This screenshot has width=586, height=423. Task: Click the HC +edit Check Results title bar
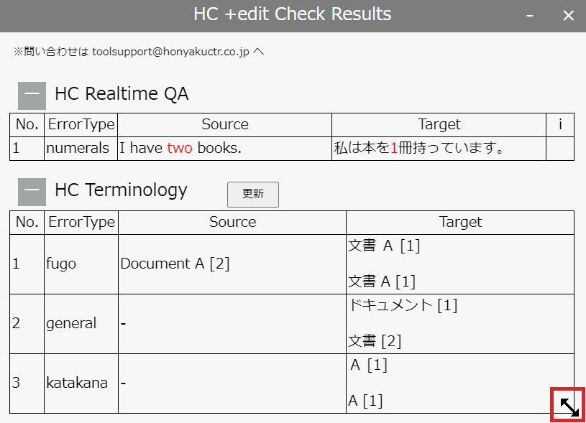292,14
